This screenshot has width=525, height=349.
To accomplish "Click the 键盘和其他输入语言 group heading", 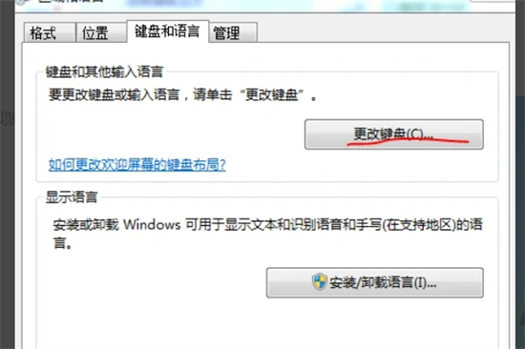I will [x=104, y=72].
